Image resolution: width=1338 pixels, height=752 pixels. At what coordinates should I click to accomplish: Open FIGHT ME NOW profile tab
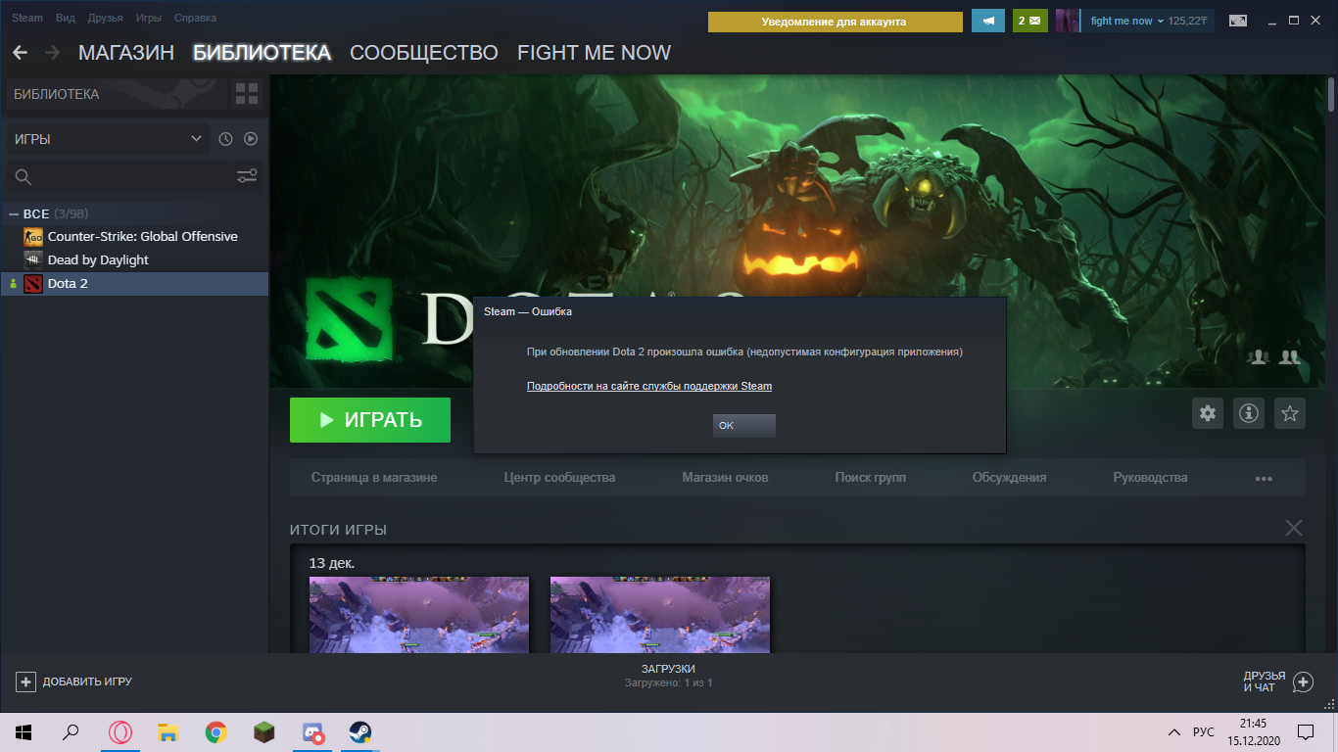[594, 53]
